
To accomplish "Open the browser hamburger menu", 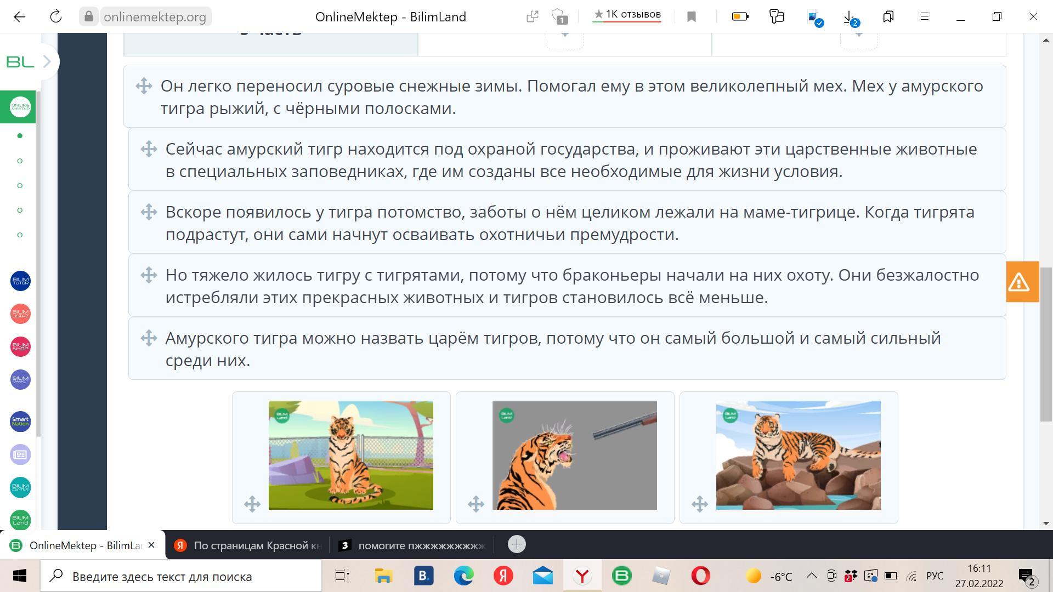I will 925,17.
